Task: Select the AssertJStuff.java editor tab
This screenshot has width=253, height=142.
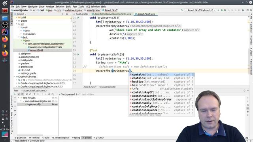Action: [146, 14]
